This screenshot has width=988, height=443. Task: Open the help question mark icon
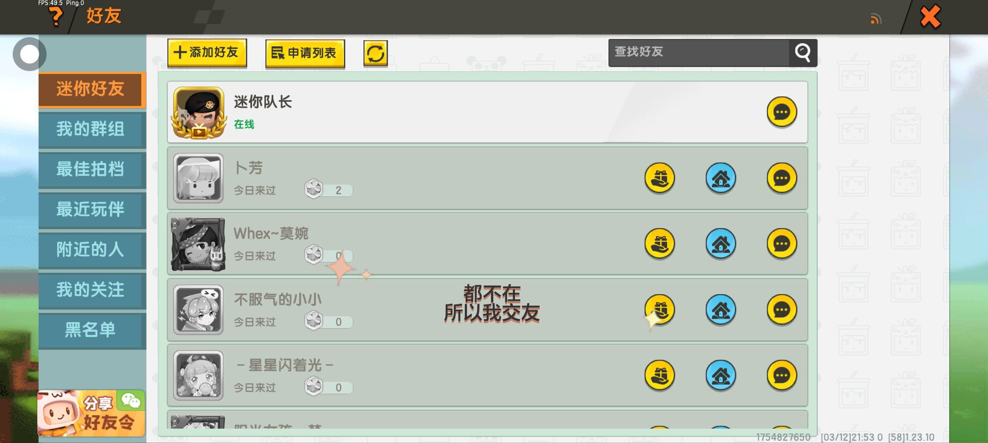click(56, 17)
